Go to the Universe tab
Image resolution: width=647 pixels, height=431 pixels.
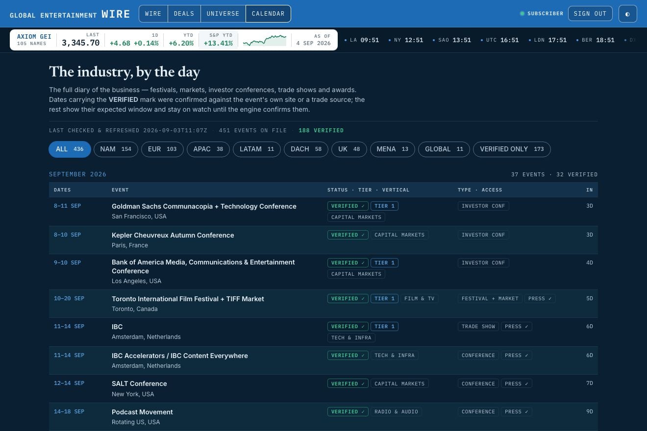[x=223, y=14]
